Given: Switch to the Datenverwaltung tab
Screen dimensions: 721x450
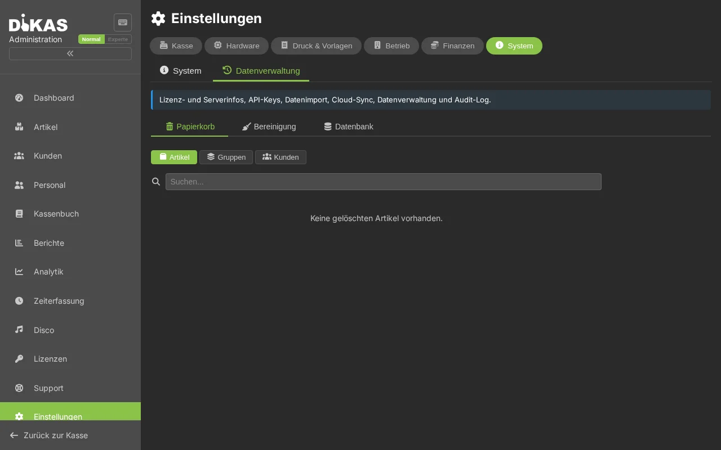Looking at the screenshot, I should (261, 71).
